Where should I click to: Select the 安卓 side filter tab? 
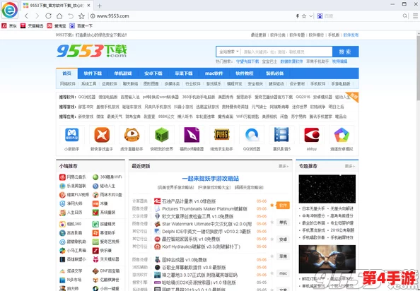(x=283, y=239)
